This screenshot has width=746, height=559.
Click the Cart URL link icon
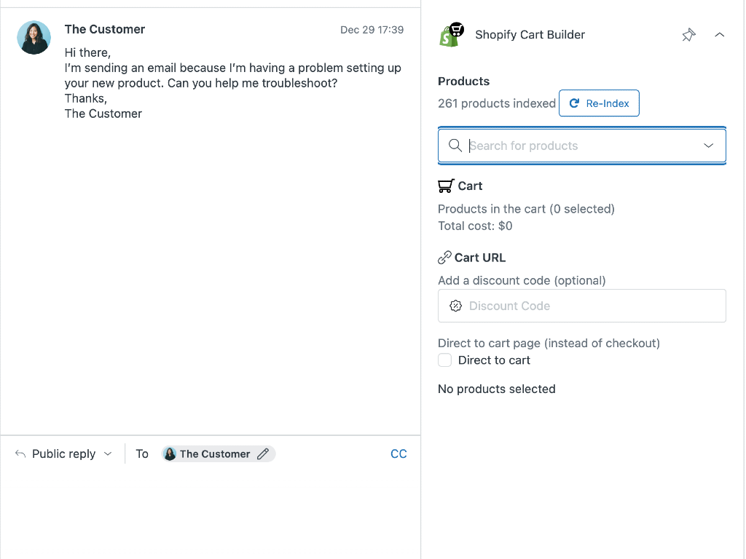click(444, 258)
